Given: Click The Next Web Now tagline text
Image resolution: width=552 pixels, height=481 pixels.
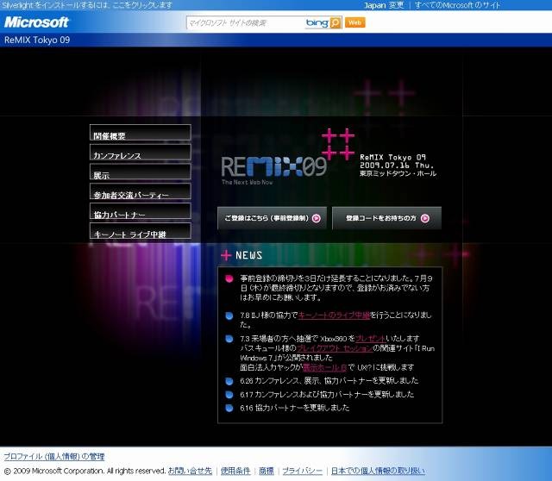Looking at the screenshot, I should click(248, 182).
